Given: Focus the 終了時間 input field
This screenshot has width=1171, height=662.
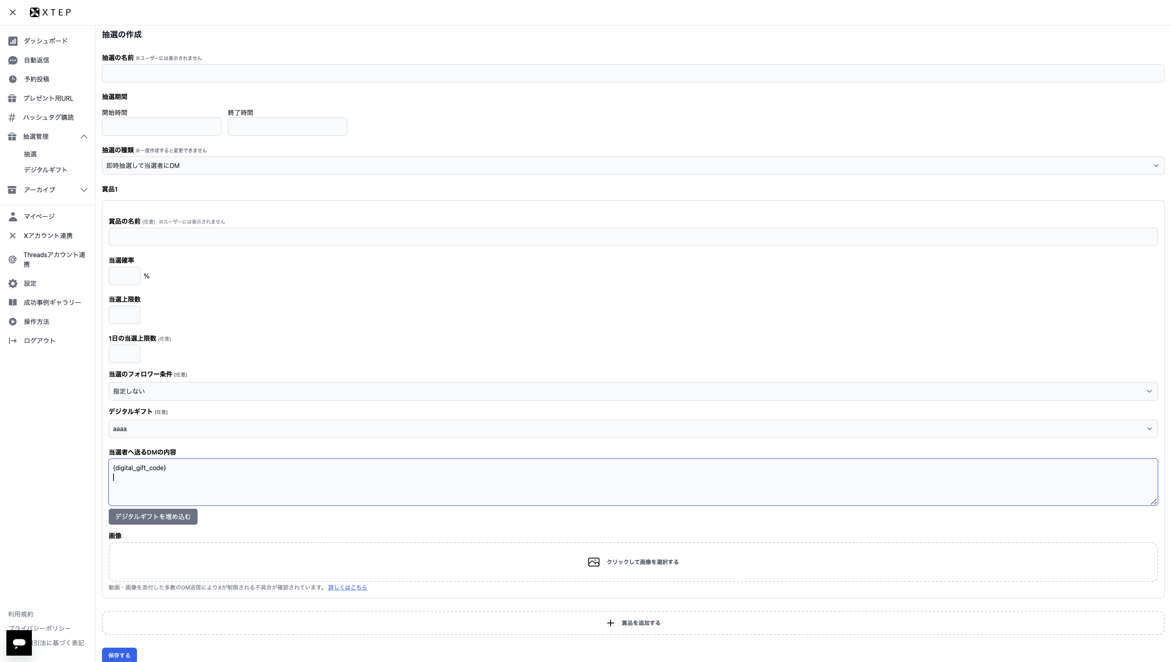Looking at the screenshot, I should click(x=288, y=127).
